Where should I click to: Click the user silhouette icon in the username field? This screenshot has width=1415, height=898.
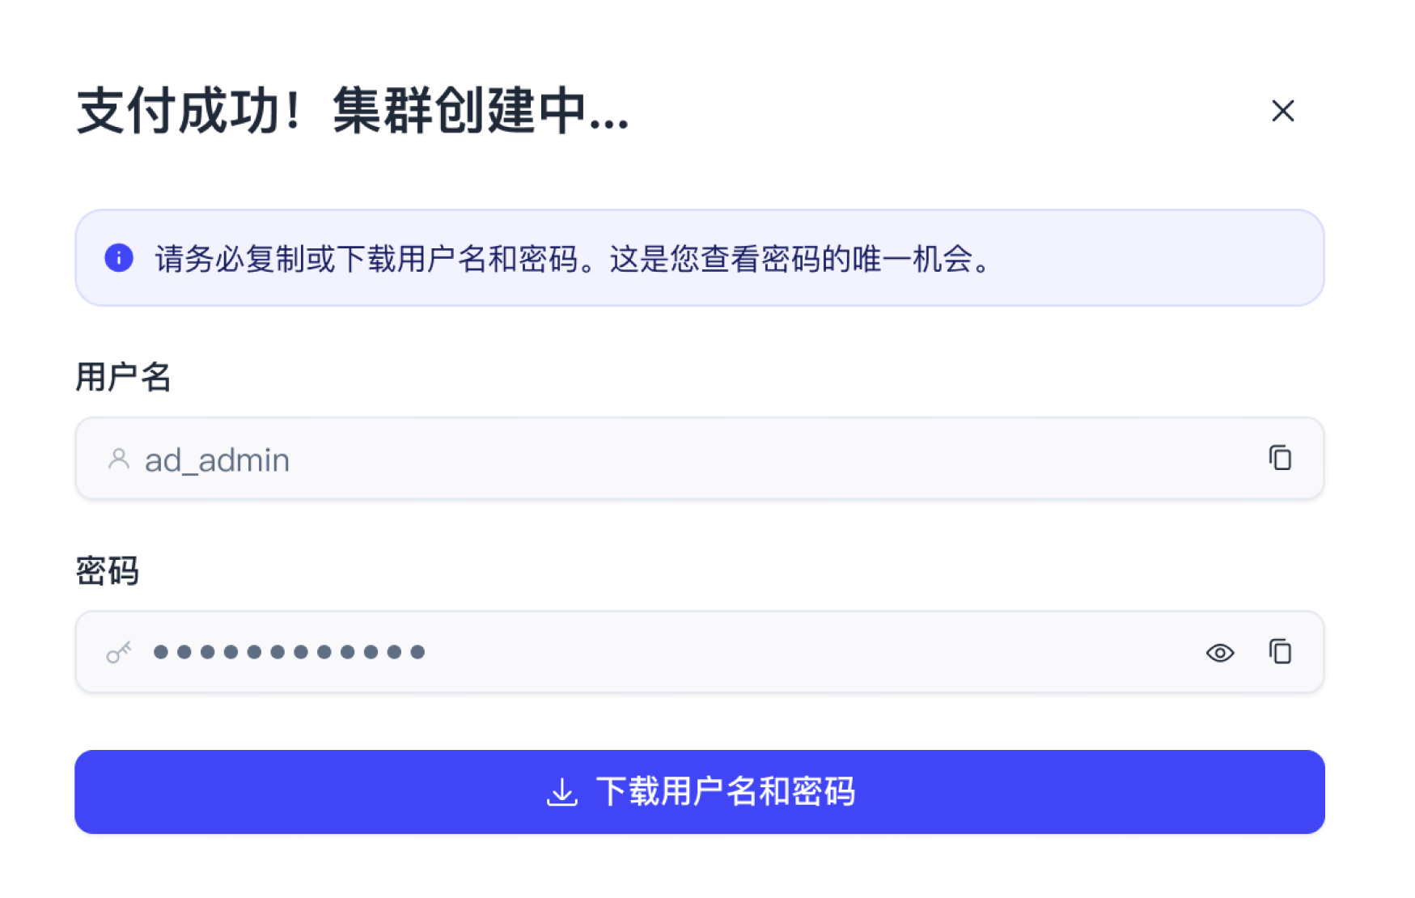(119, 459)
